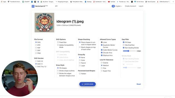Select DXF file format
Screen dimensions: 175x98
[36, 50]
